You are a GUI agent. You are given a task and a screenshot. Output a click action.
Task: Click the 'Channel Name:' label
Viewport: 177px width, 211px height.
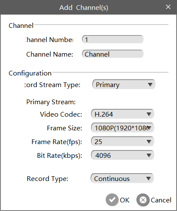(50, 54)
